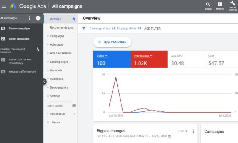Click the plus icon beside More
238x143 pixels.
tap(48, 122)
